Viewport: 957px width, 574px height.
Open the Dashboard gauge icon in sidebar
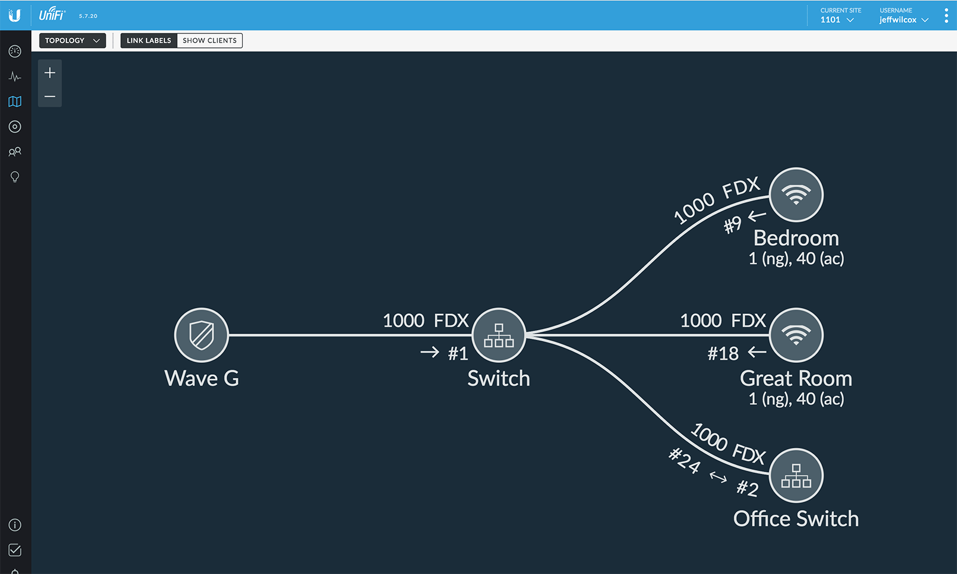(x=15, y=51)
